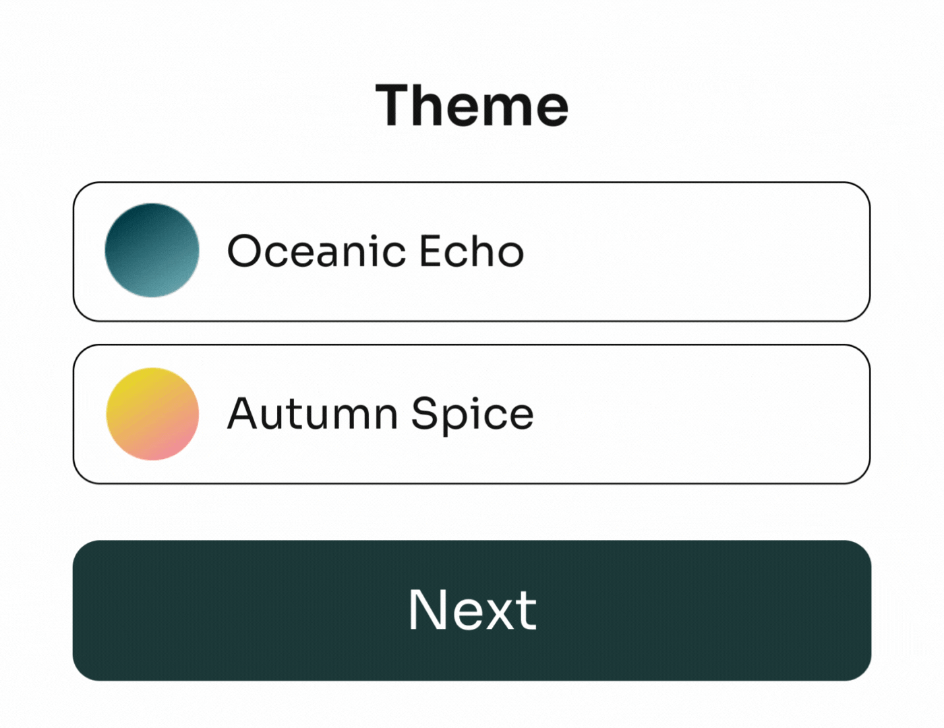The width and height of the screenshot is (944, 728).
Task: Select the Oceanic Echo theme option
Action: point(471,251)
